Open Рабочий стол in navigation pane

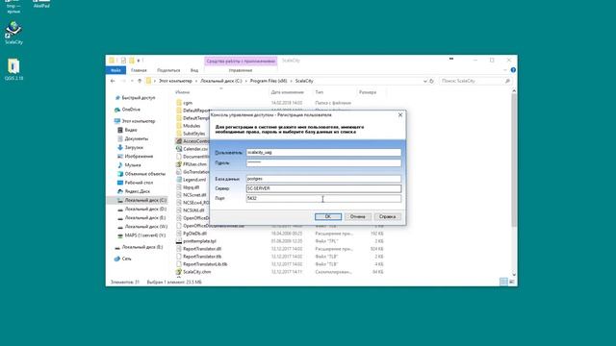[139, 183]
